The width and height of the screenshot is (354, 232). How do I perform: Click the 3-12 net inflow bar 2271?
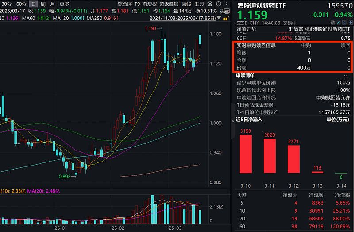pyautogui.click(x=293, y=159)
